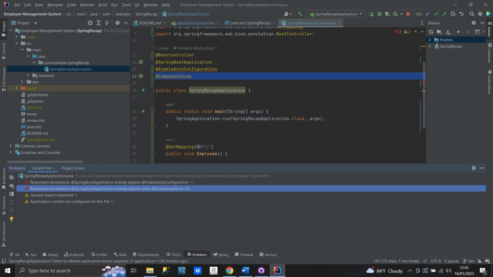The height and width of the screenshot is (277, 493).
Task: Download sources icon in Maven panel
Action: (x=448, y=32)
